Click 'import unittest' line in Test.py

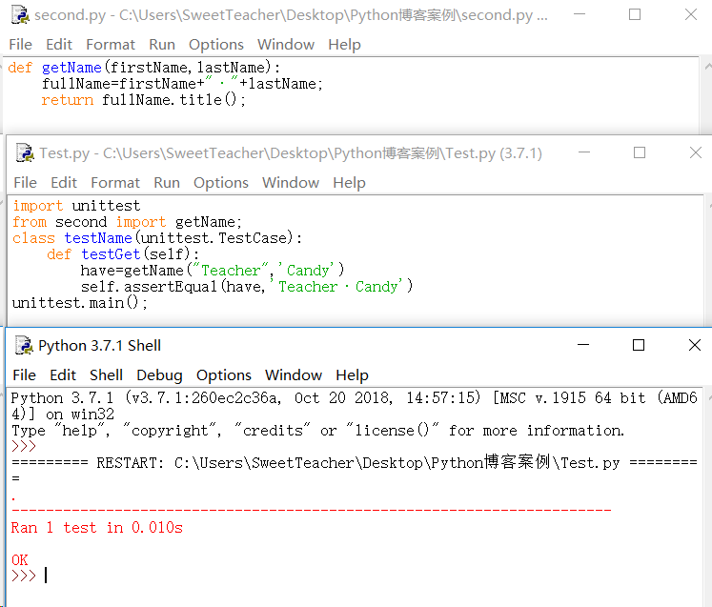point(76,206)
